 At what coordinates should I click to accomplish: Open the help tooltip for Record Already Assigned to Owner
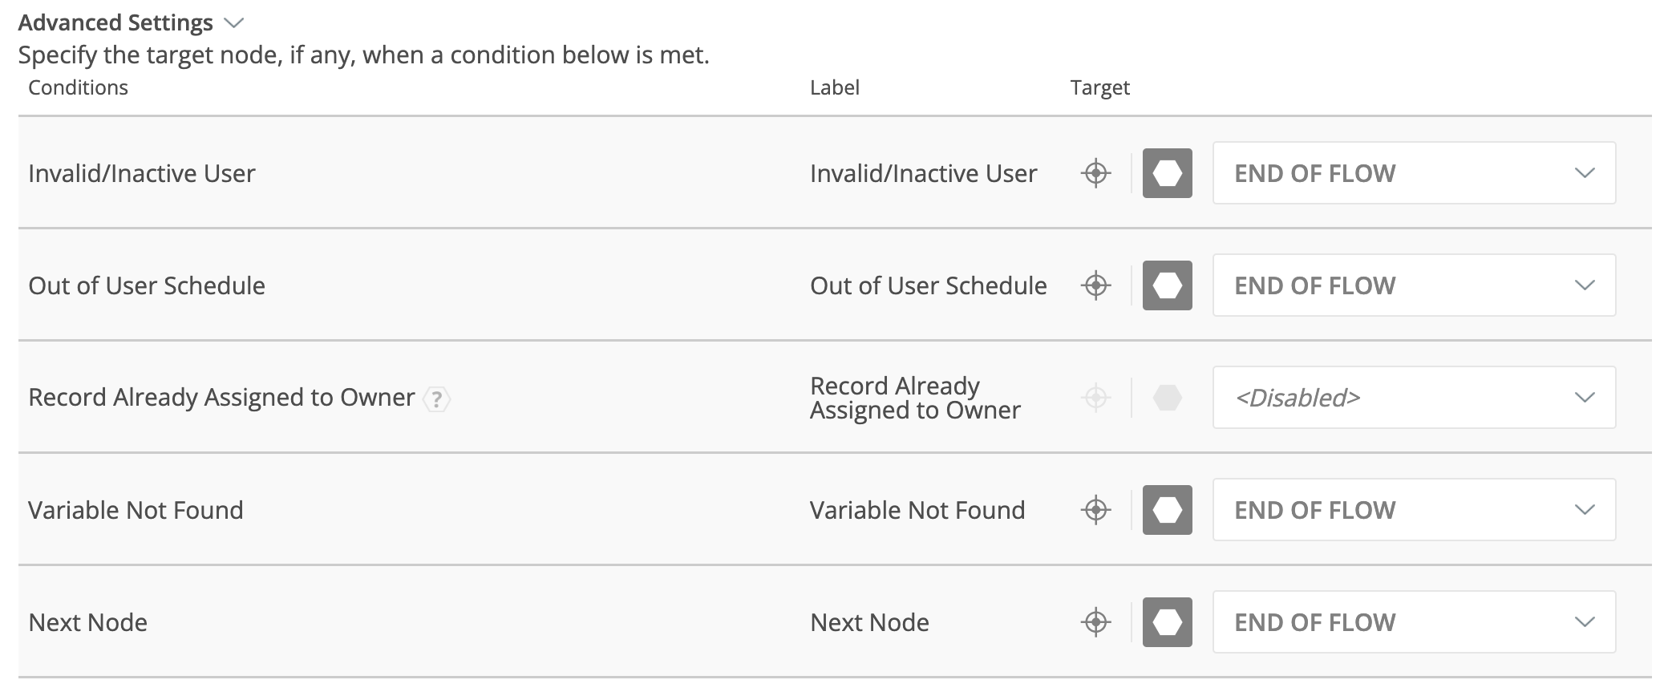pyautogui.click(x=435, y=399)
